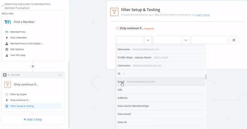Open Test This Step
Screen dimensions: 247x129
tap(18, 55)
